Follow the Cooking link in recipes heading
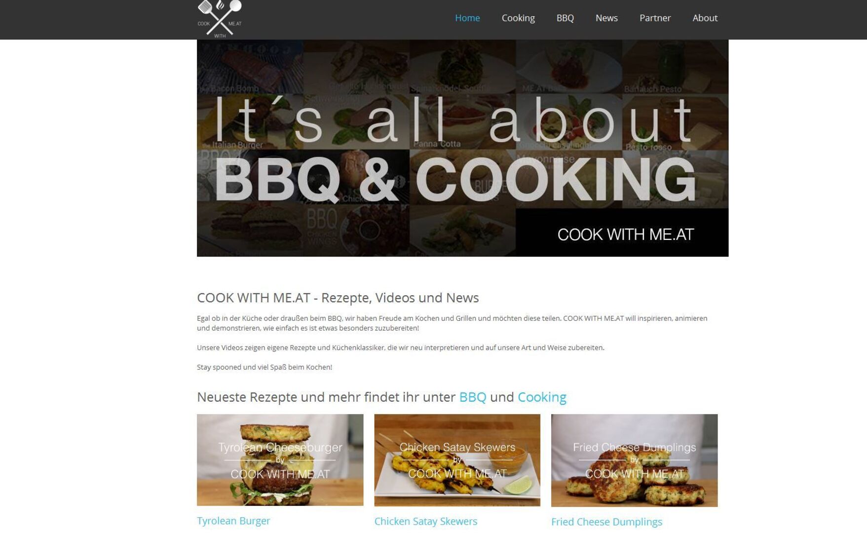Screen dimensions: 867x533 coord(542,397)
